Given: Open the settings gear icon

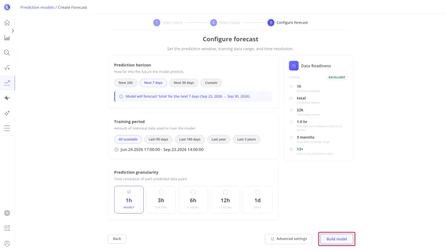Looking at the screenshot, I should pos(7,213).
